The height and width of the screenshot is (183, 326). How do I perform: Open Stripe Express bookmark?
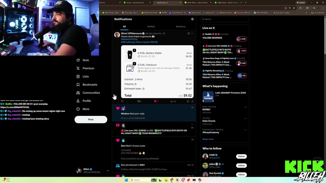point(195,13)
